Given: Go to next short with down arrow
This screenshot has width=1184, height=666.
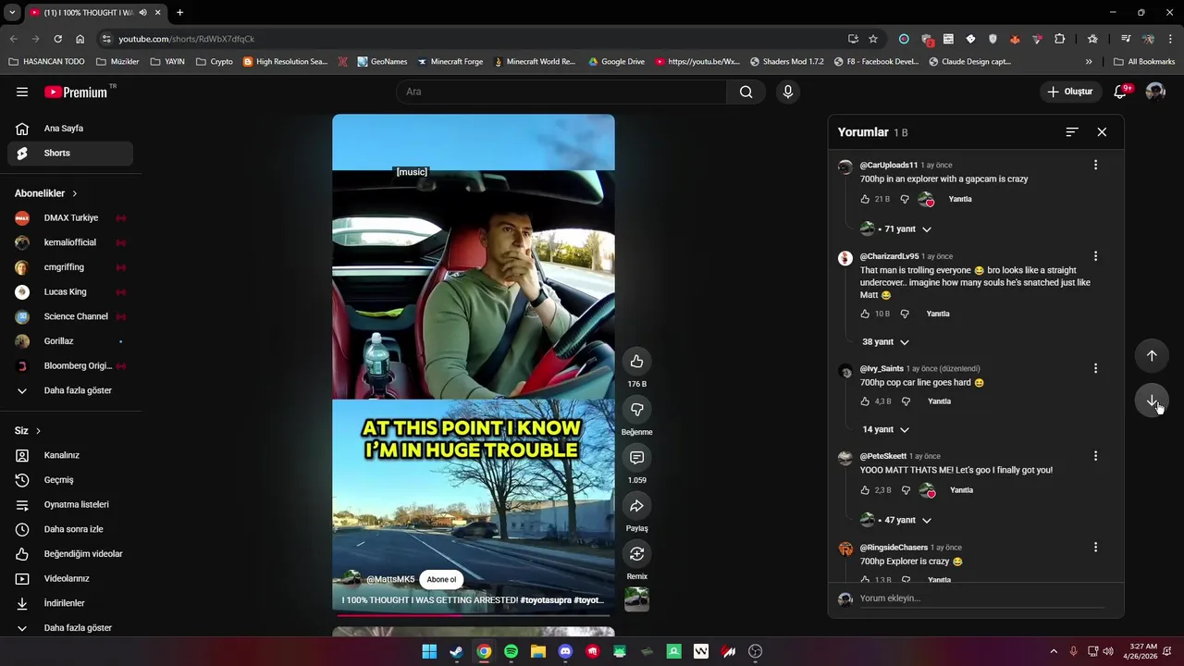Looking at the screenshot, I should 1152,401.
